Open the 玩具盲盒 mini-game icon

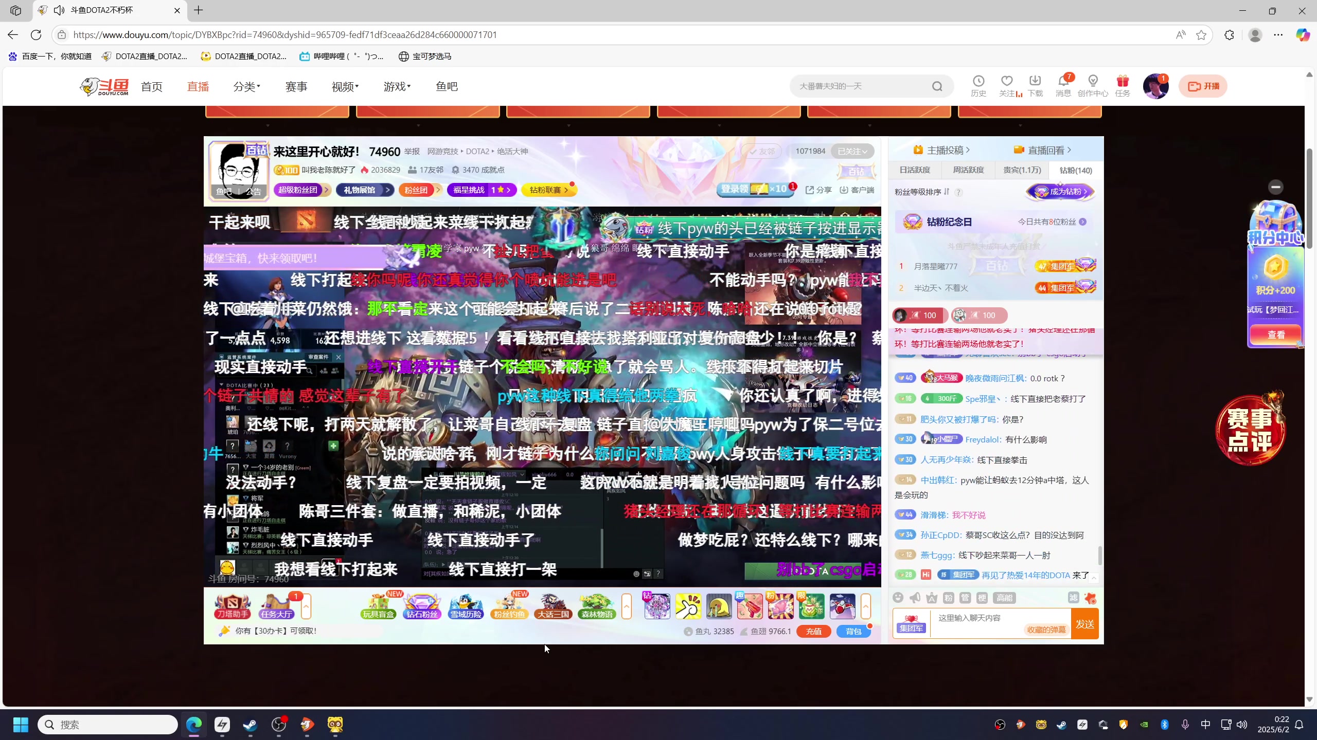point(379,606)
